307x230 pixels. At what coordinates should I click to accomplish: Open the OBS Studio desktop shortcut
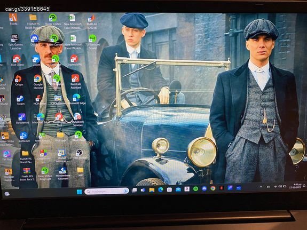point(80,154)
